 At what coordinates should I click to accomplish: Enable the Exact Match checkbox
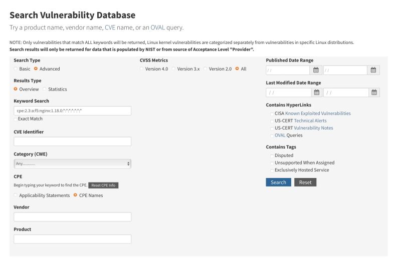tap(16, 119)
